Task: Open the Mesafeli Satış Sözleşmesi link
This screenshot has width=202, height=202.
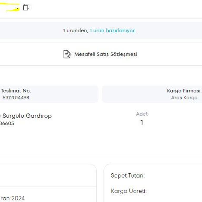Action: click(x=106, y=54)
